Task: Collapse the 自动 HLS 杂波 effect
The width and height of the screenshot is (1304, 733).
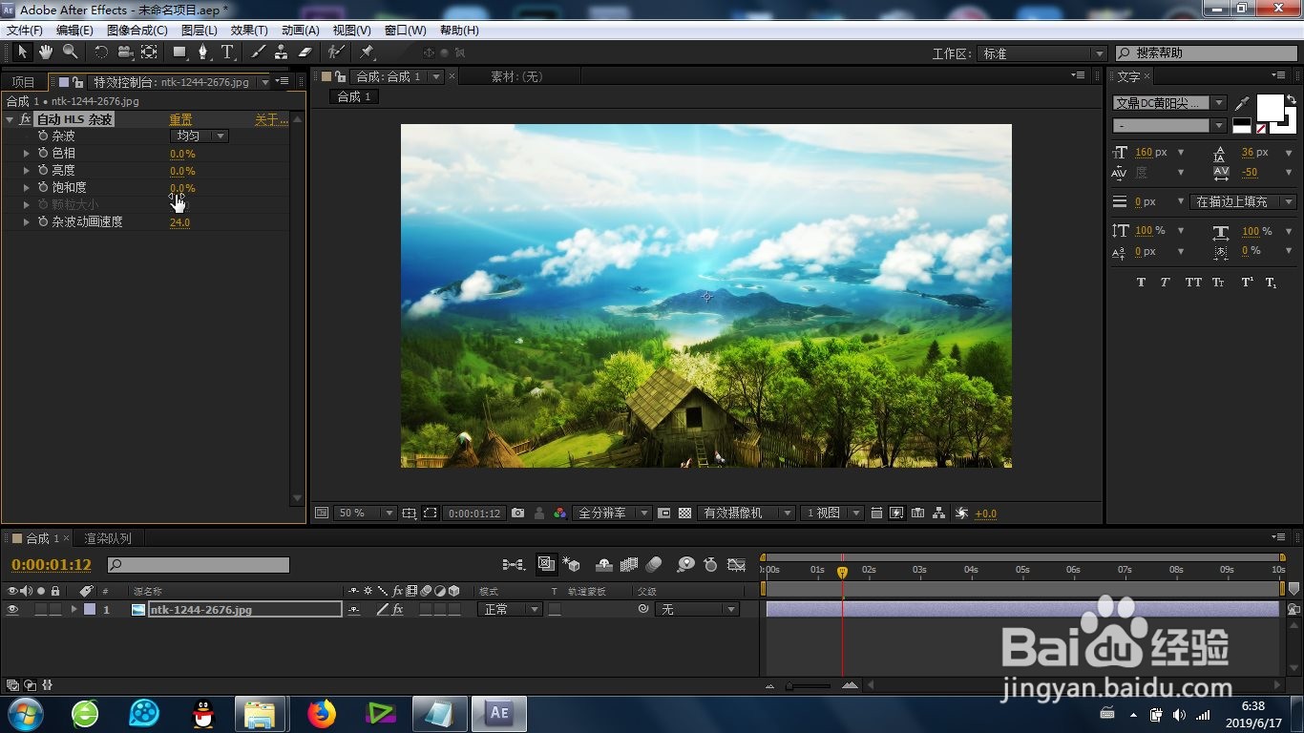Action: pos(10,119)
